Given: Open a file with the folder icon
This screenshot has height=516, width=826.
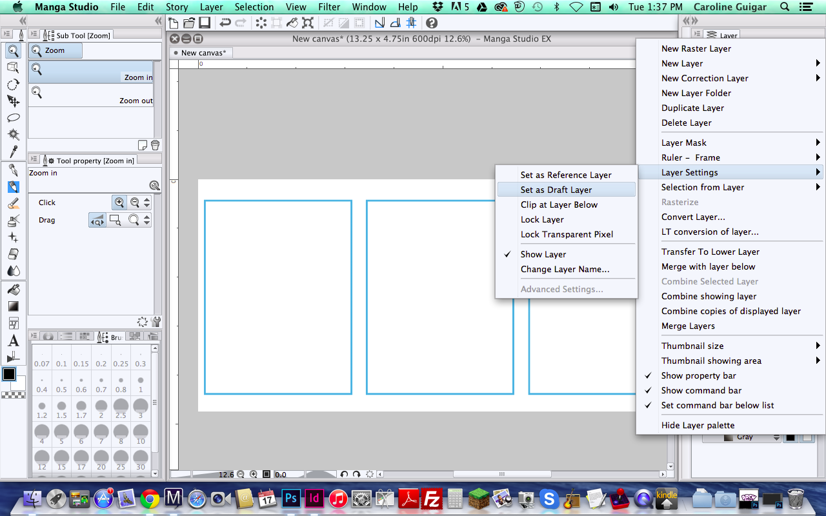Looking at the screenshot, I should tap(188, 23).
